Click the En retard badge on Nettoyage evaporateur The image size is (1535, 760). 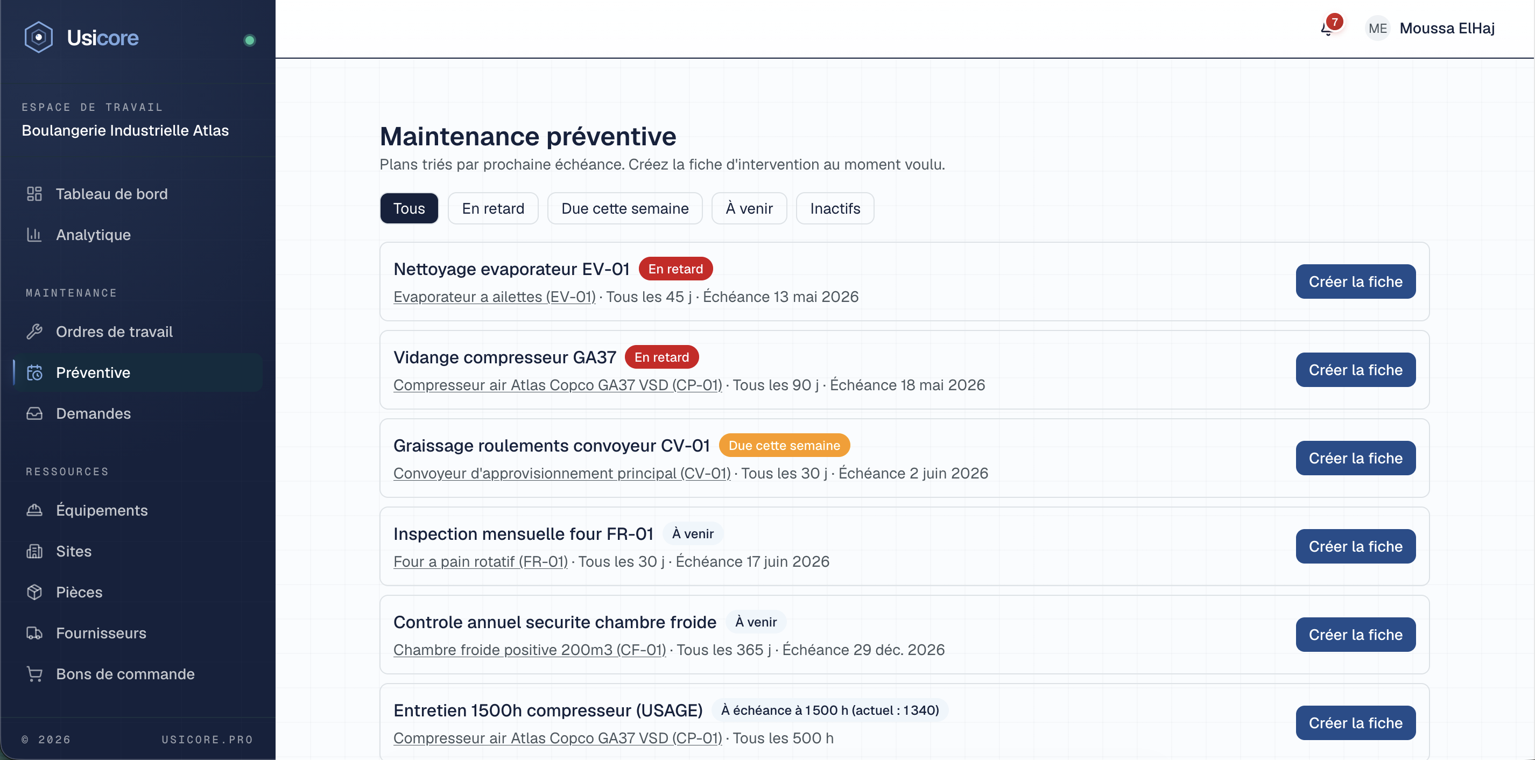pos(675,269)
